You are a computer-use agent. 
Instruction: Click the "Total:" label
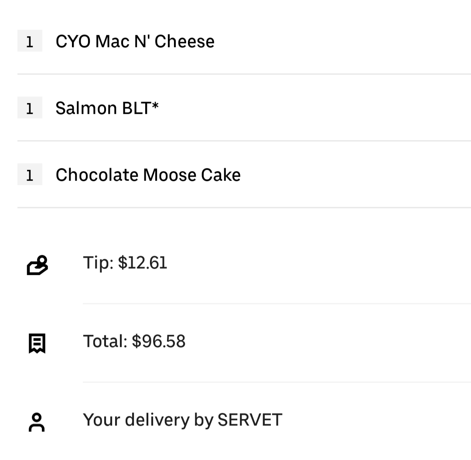point(105,341)
